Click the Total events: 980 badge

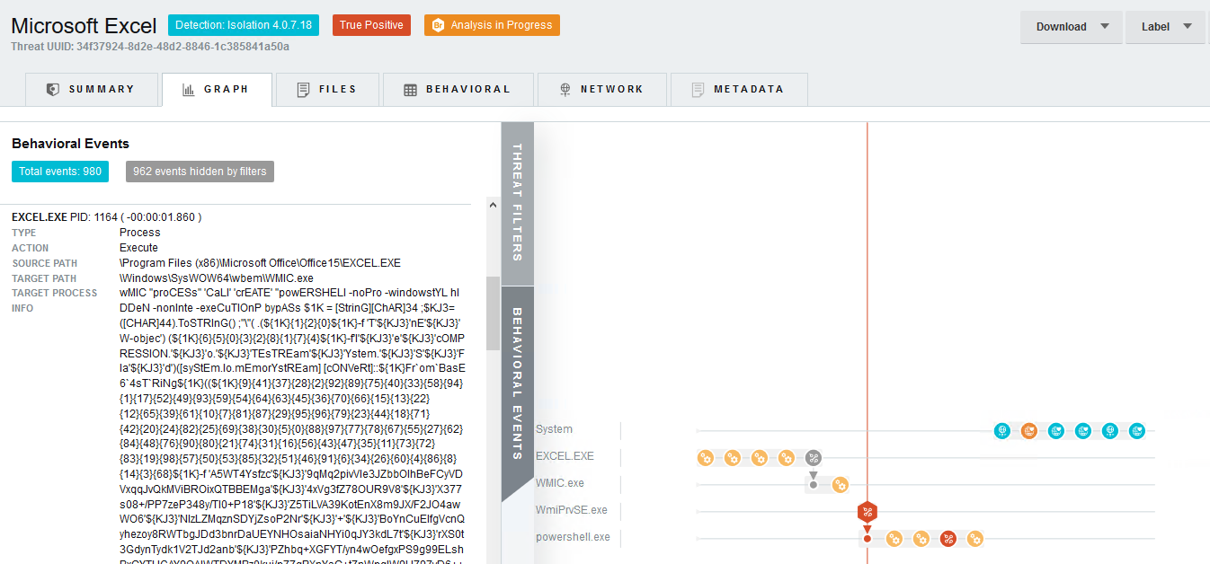(x=60, y=172)
